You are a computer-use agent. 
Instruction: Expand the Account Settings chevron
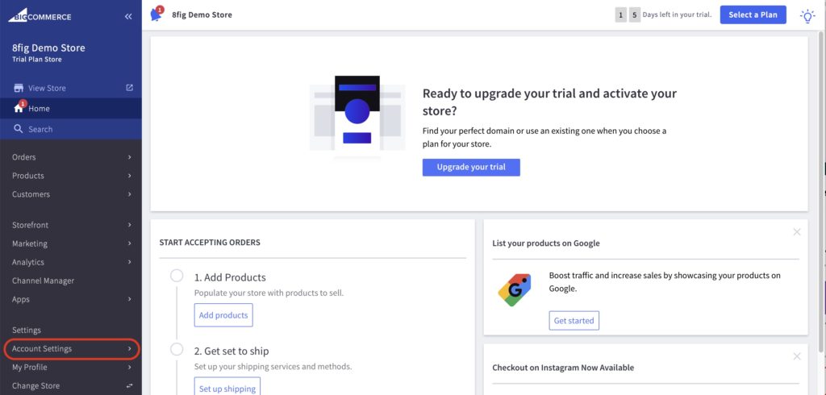coord(130,349)
